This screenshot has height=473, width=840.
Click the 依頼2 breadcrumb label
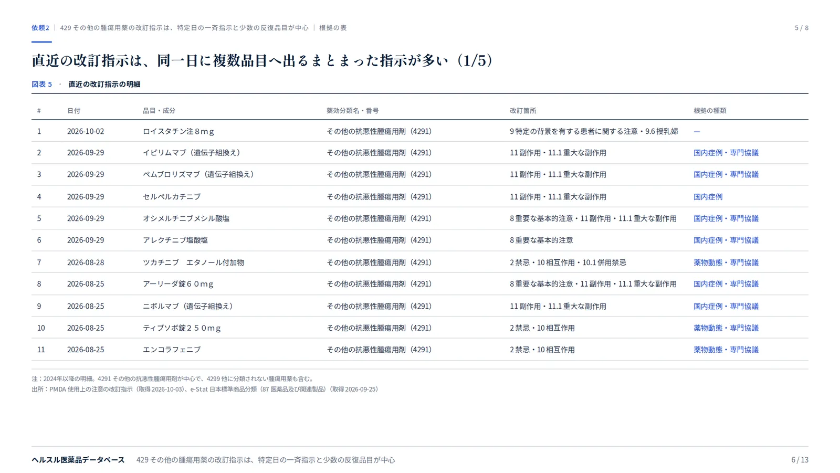40,28
